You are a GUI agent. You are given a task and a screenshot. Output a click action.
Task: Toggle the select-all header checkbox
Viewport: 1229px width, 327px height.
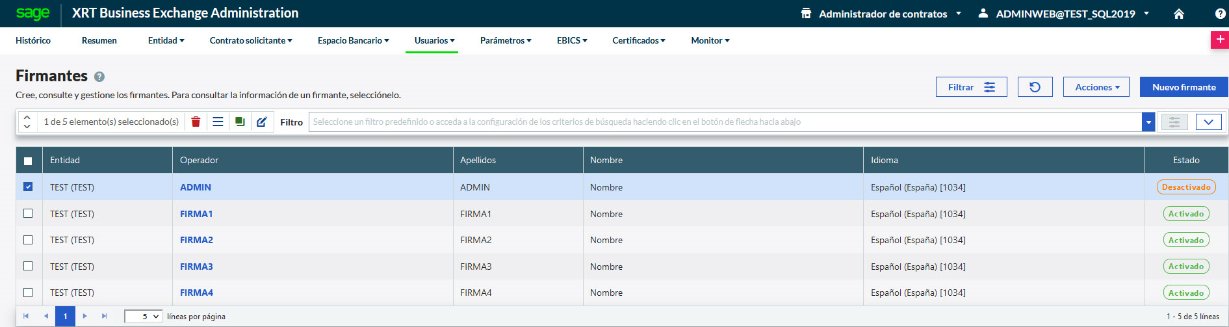[x=28, y=161]
